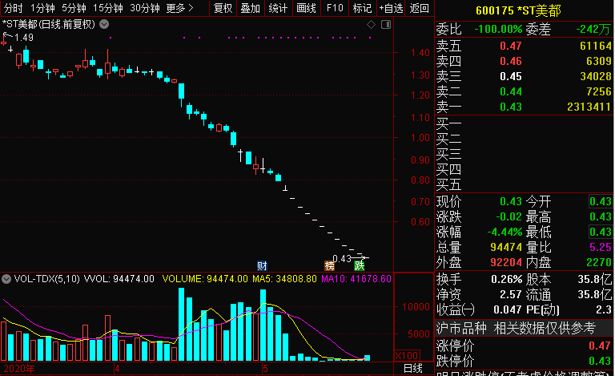This screenshot has width=615, height=376.
Task: Click the MA10: 41678.60 volume label
Action: (356, 279)
